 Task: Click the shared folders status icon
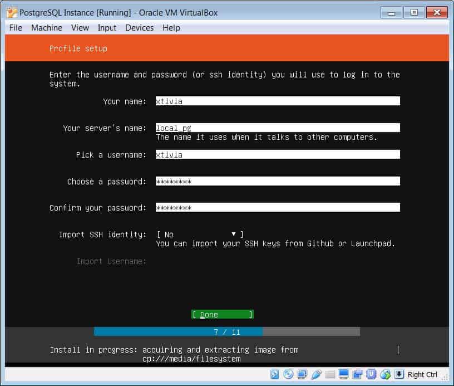click(330, 374)
